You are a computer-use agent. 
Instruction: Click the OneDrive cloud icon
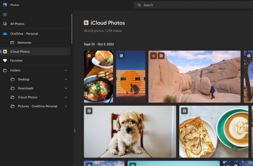pos(5,33)
